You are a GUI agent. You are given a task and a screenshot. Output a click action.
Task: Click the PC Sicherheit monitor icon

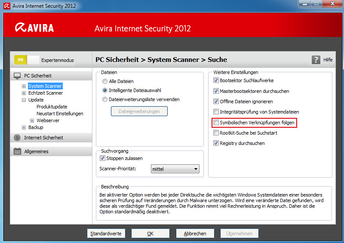point(17,76)
